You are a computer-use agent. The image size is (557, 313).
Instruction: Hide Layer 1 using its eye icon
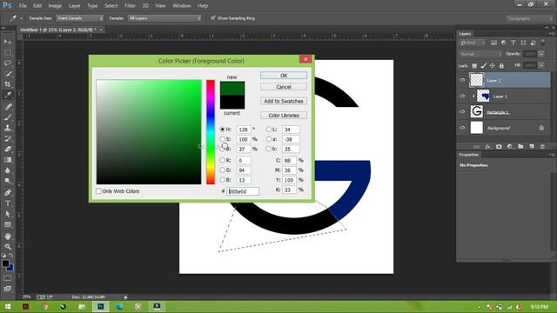pyautogui.click(x=462, y=96)
